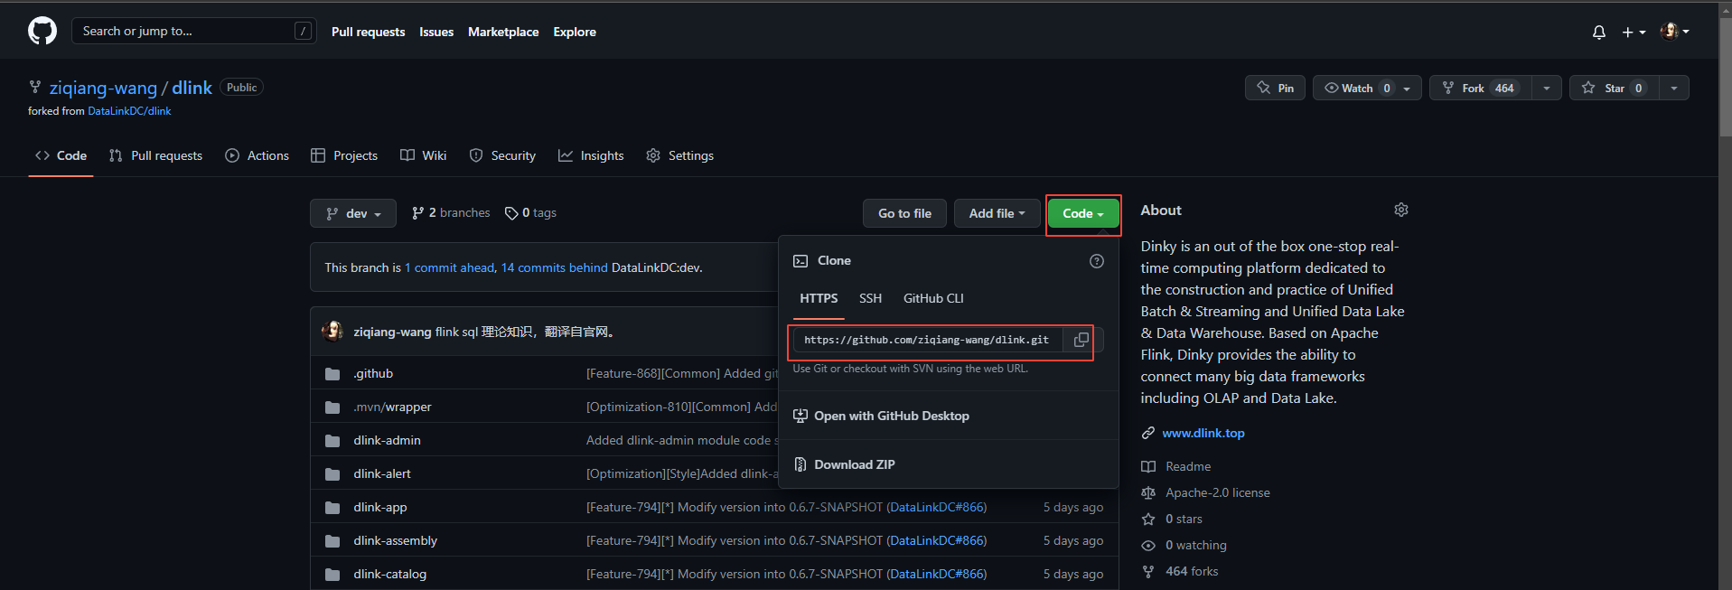Viewport: 1732px width, 590px height.
Task: Open the user avatar menu
Action: point(1675,32)
